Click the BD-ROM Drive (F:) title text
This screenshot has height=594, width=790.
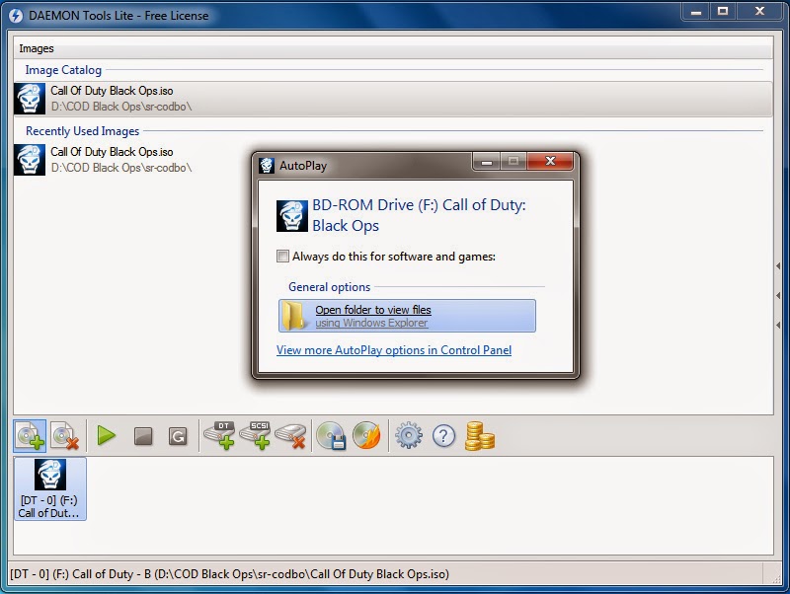click(x=419, y=215)
